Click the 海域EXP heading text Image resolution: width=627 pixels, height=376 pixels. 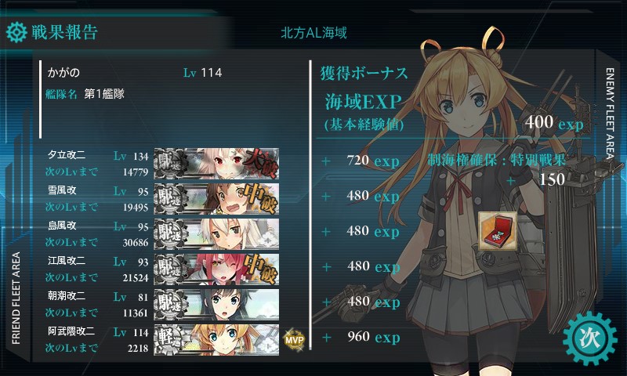[x=363, y=102]
